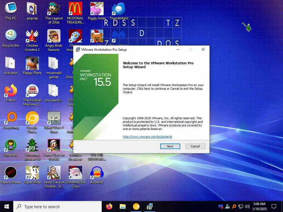Screen dimensions: 283x212
Task: Open Firefox from the taskbar
Action: coord(109,206)
